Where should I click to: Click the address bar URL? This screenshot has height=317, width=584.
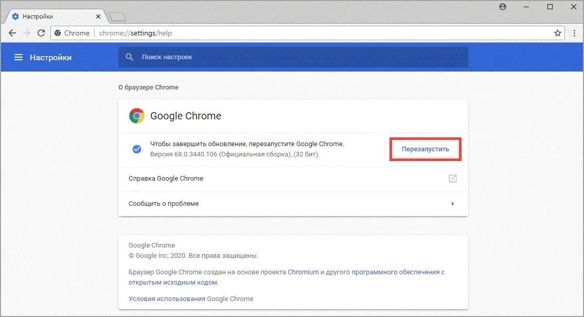(x=136, y=33)
